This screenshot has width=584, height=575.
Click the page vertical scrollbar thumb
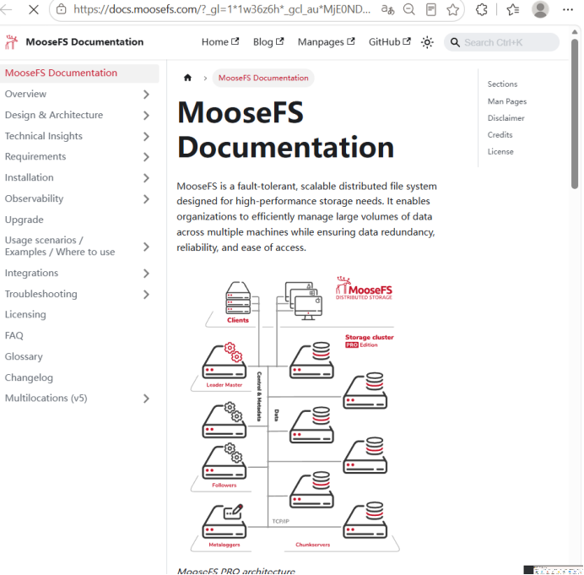(575, 114)
